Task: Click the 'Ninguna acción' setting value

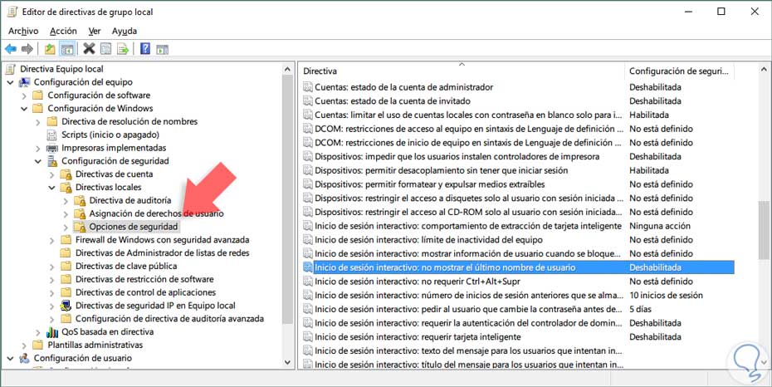Action: click(x=659, y=226)
